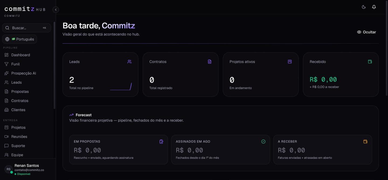This screenshot has height=180, width=388.
Task: Click the A Receber forecast tile
Action: 323,150
